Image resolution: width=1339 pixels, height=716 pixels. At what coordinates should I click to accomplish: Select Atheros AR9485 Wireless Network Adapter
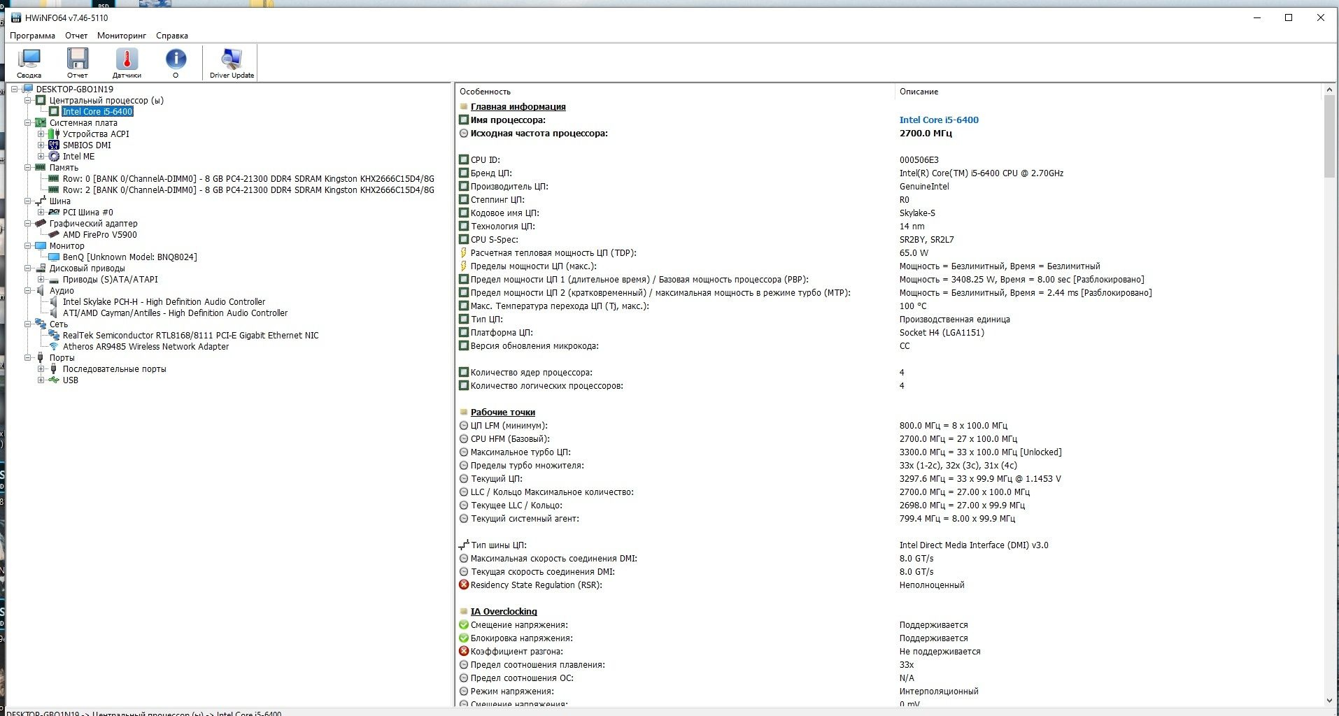146,346
